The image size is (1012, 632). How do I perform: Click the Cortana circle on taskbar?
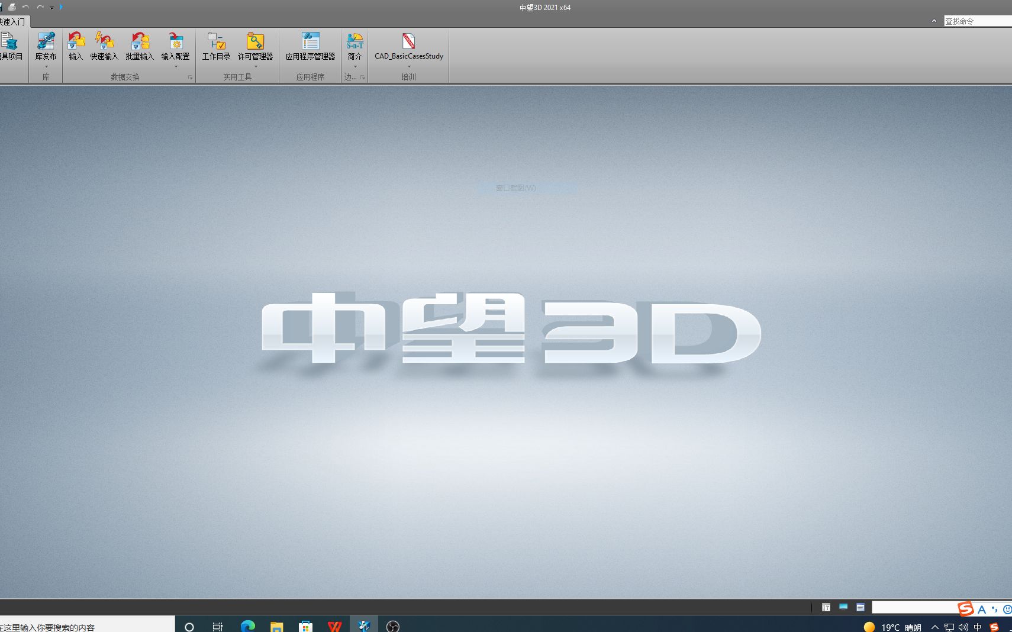(189, 627)
